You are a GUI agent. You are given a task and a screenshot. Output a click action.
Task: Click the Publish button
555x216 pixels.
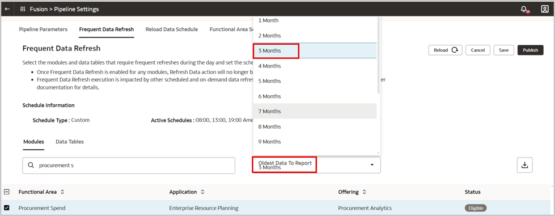(x=530, y=50)
